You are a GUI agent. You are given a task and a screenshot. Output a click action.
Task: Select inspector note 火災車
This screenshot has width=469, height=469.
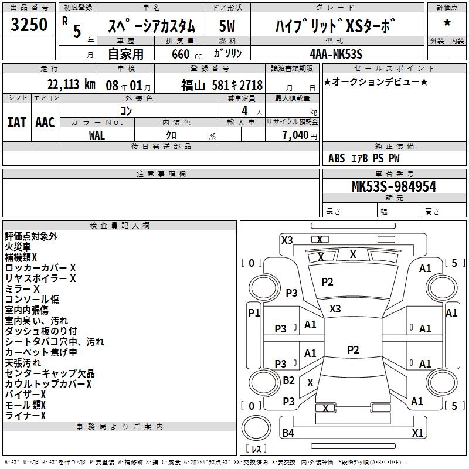pyautogui.click(x=18, y=247)
